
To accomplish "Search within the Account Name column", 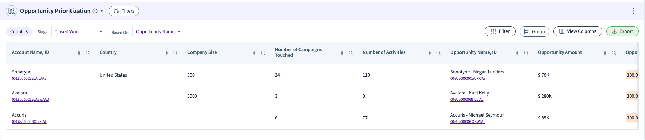I will (88, 53).
